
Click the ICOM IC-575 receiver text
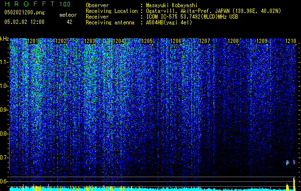pyautogui.click(x=192, y=17)
